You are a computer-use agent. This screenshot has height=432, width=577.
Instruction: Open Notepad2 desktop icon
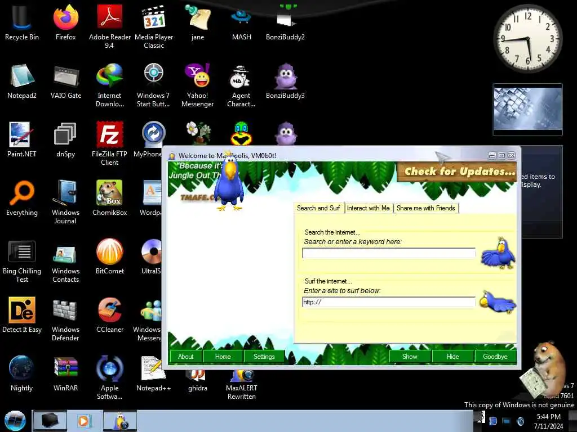click(22, 81)
